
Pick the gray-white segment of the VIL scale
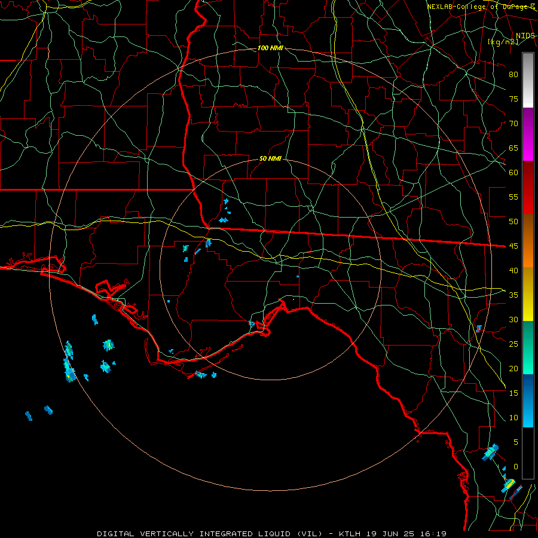[x=528, y=80]
